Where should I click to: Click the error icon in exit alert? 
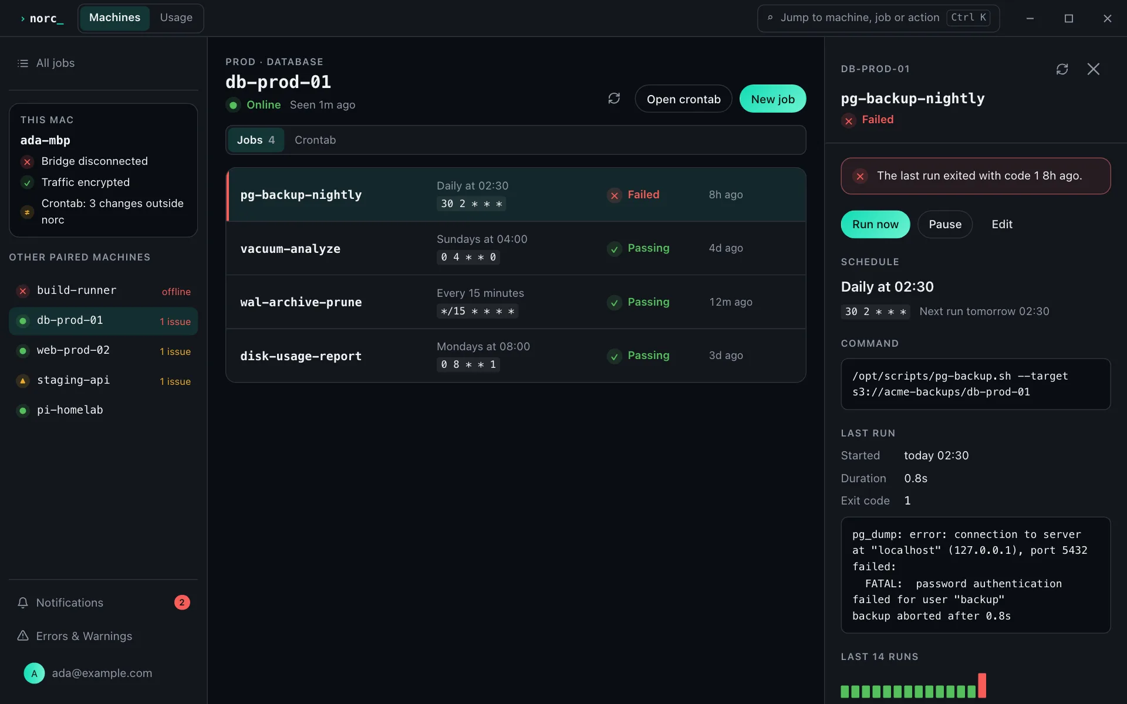pos(860,176)
